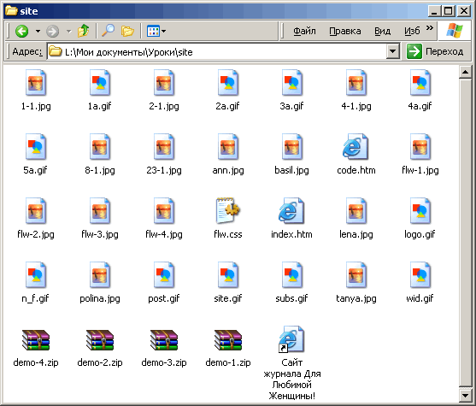Open the Правка menu
The width and height of the screenshot is (476, 406).
point(345,31)
